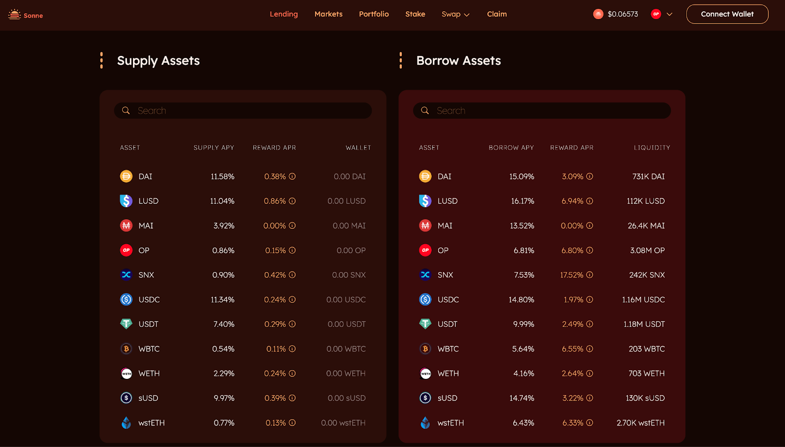Image resolution: width=785 pixels, height=447 pixels.
Task: Show info for LUSD supply reward 0.86%
Action: (292, 201)
